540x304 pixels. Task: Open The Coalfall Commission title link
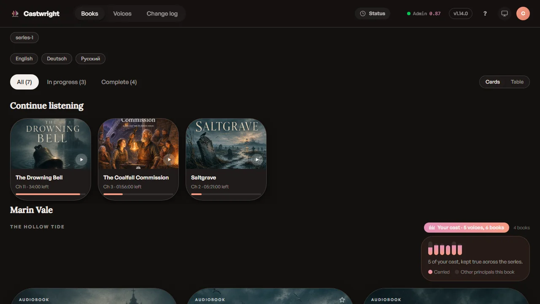coord(136,178)
